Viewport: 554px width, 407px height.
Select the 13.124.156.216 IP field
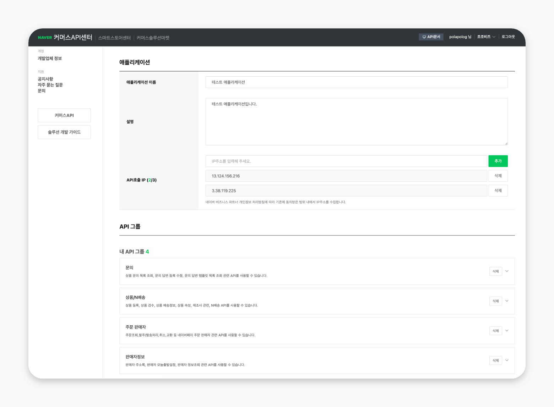[346, 176]
